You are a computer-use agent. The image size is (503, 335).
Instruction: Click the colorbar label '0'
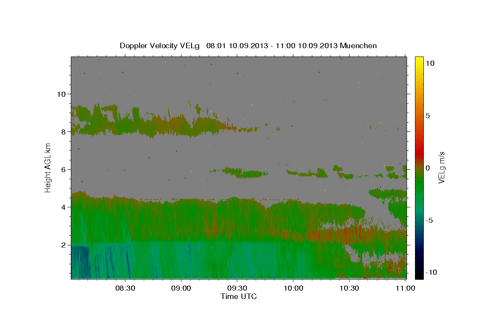pyautogui.click(x=428, y=168)
